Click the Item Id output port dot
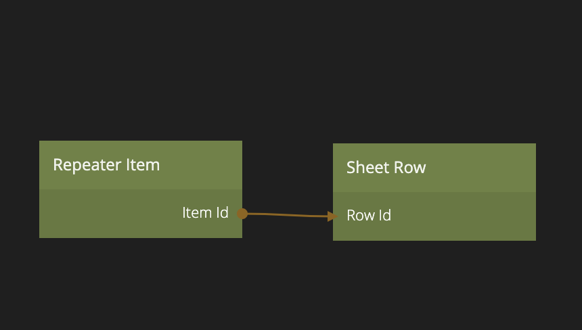The width and height of the screenshot is (582, 330). point(242,214)
